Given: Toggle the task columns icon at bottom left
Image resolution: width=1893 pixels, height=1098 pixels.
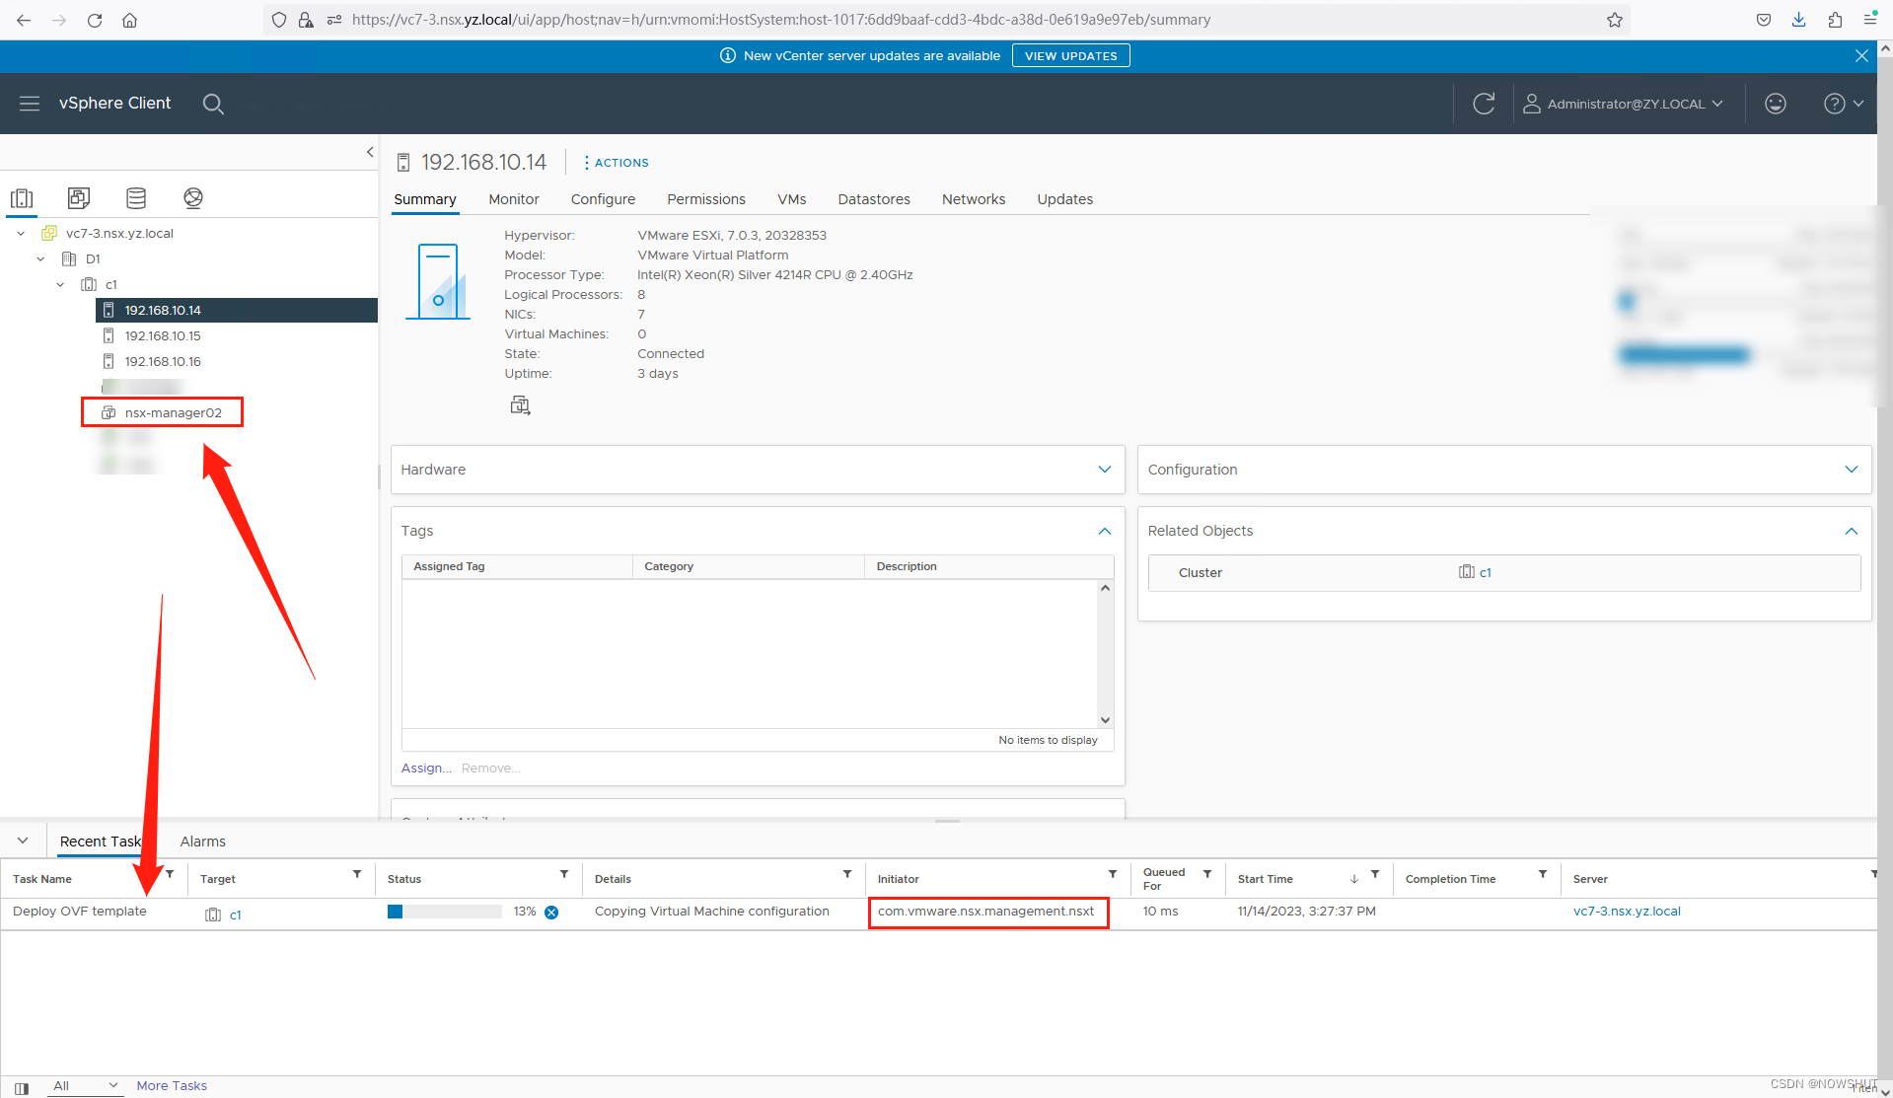Looking at the screenshot, I should 22,1088.
